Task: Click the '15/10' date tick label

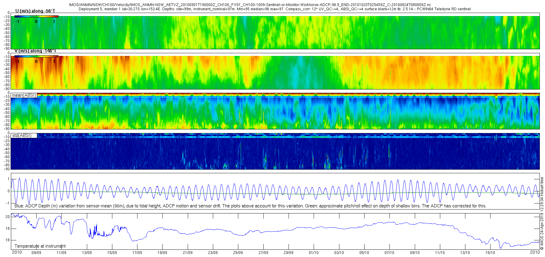Action: tap(490, 252)
